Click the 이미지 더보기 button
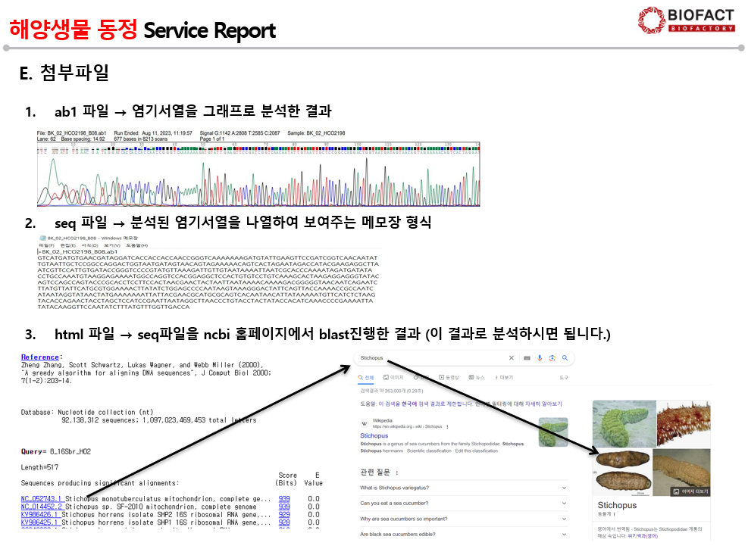The width and height of the screenshot is (748, 552). [x=690, y=491]
